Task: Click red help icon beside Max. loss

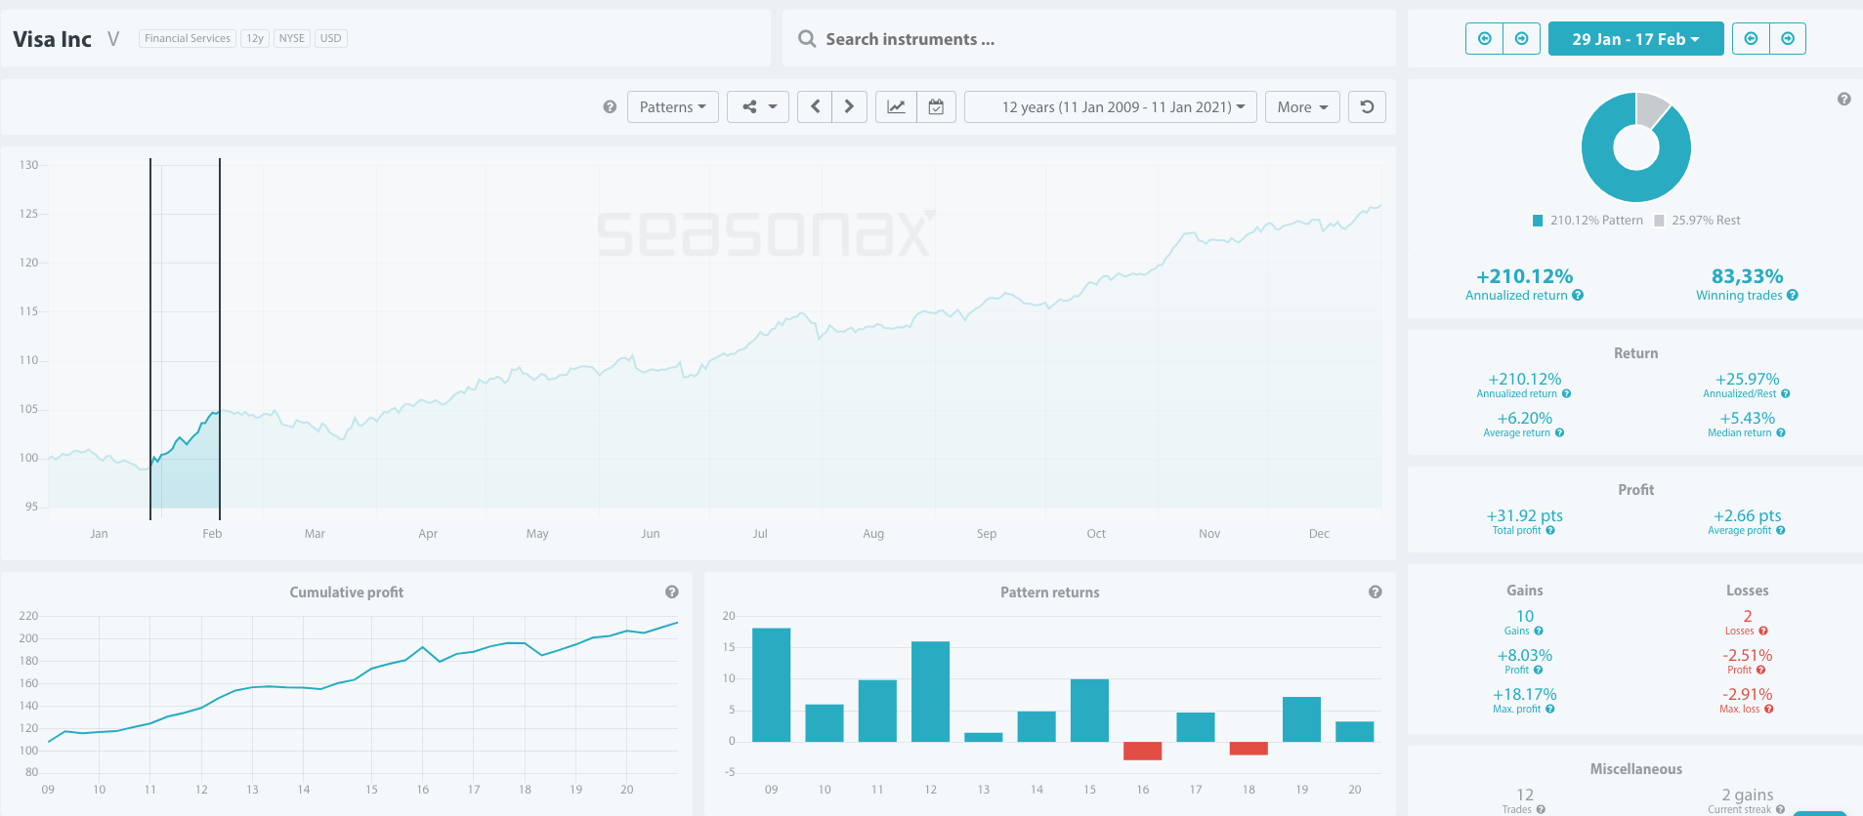Action: 1769,710
